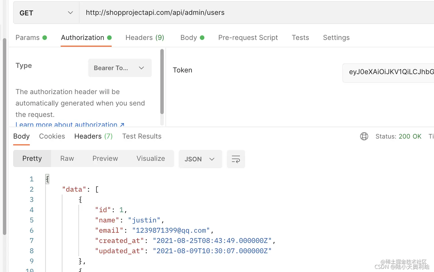Toggle the line wrap icon
This screenshot has width=434, height=272.
pos(236,159)
